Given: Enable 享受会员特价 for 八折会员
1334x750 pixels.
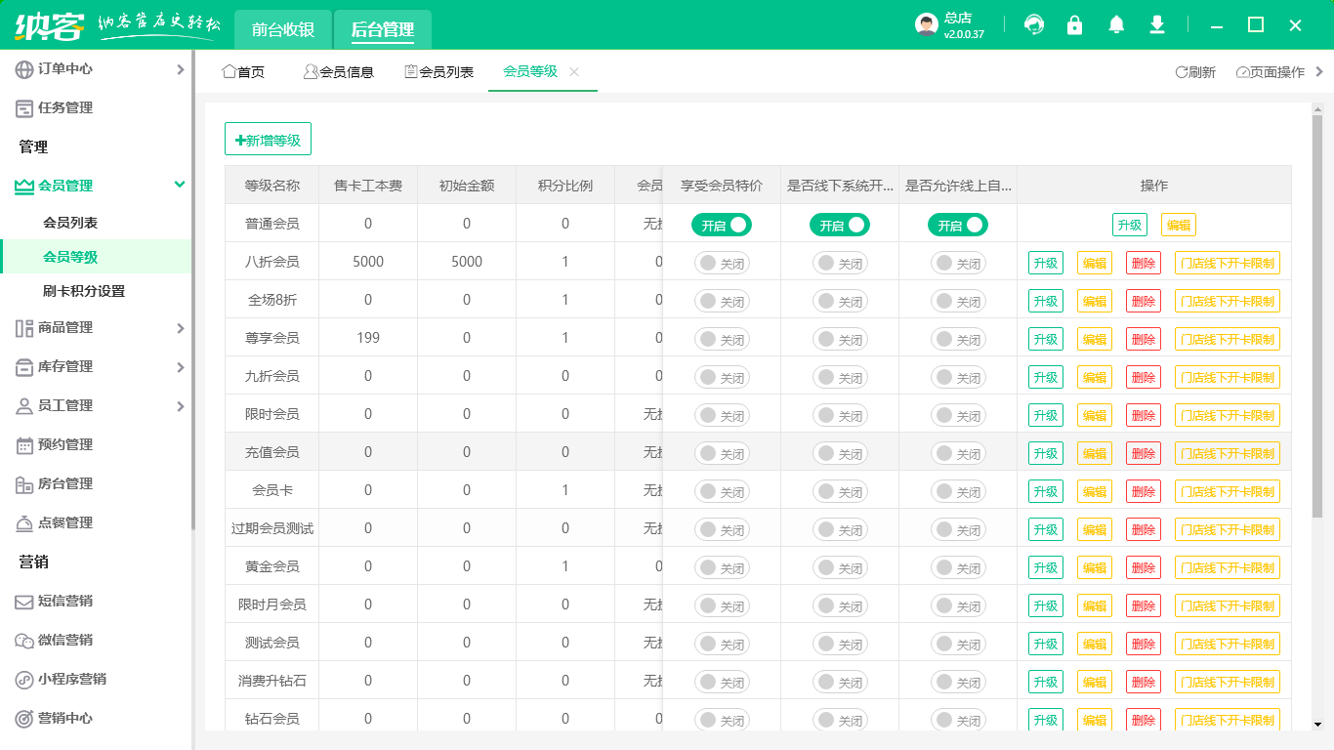Looking at the screenshot, I should [x=720, y=262].
